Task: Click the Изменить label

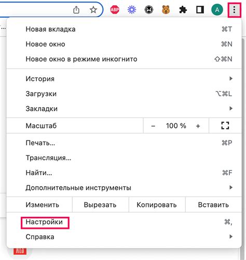Action: pyautogui.click(x=43, y=205)
